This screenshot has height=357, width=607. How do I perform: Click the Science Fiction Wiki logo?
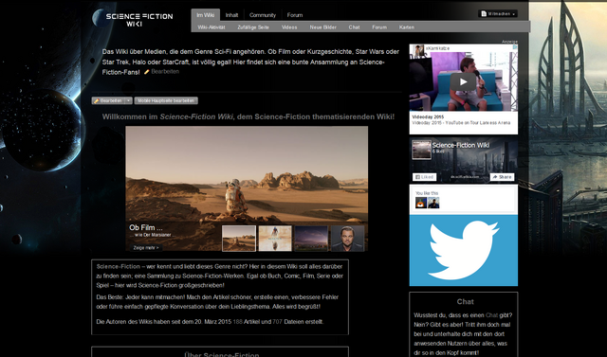139,20
